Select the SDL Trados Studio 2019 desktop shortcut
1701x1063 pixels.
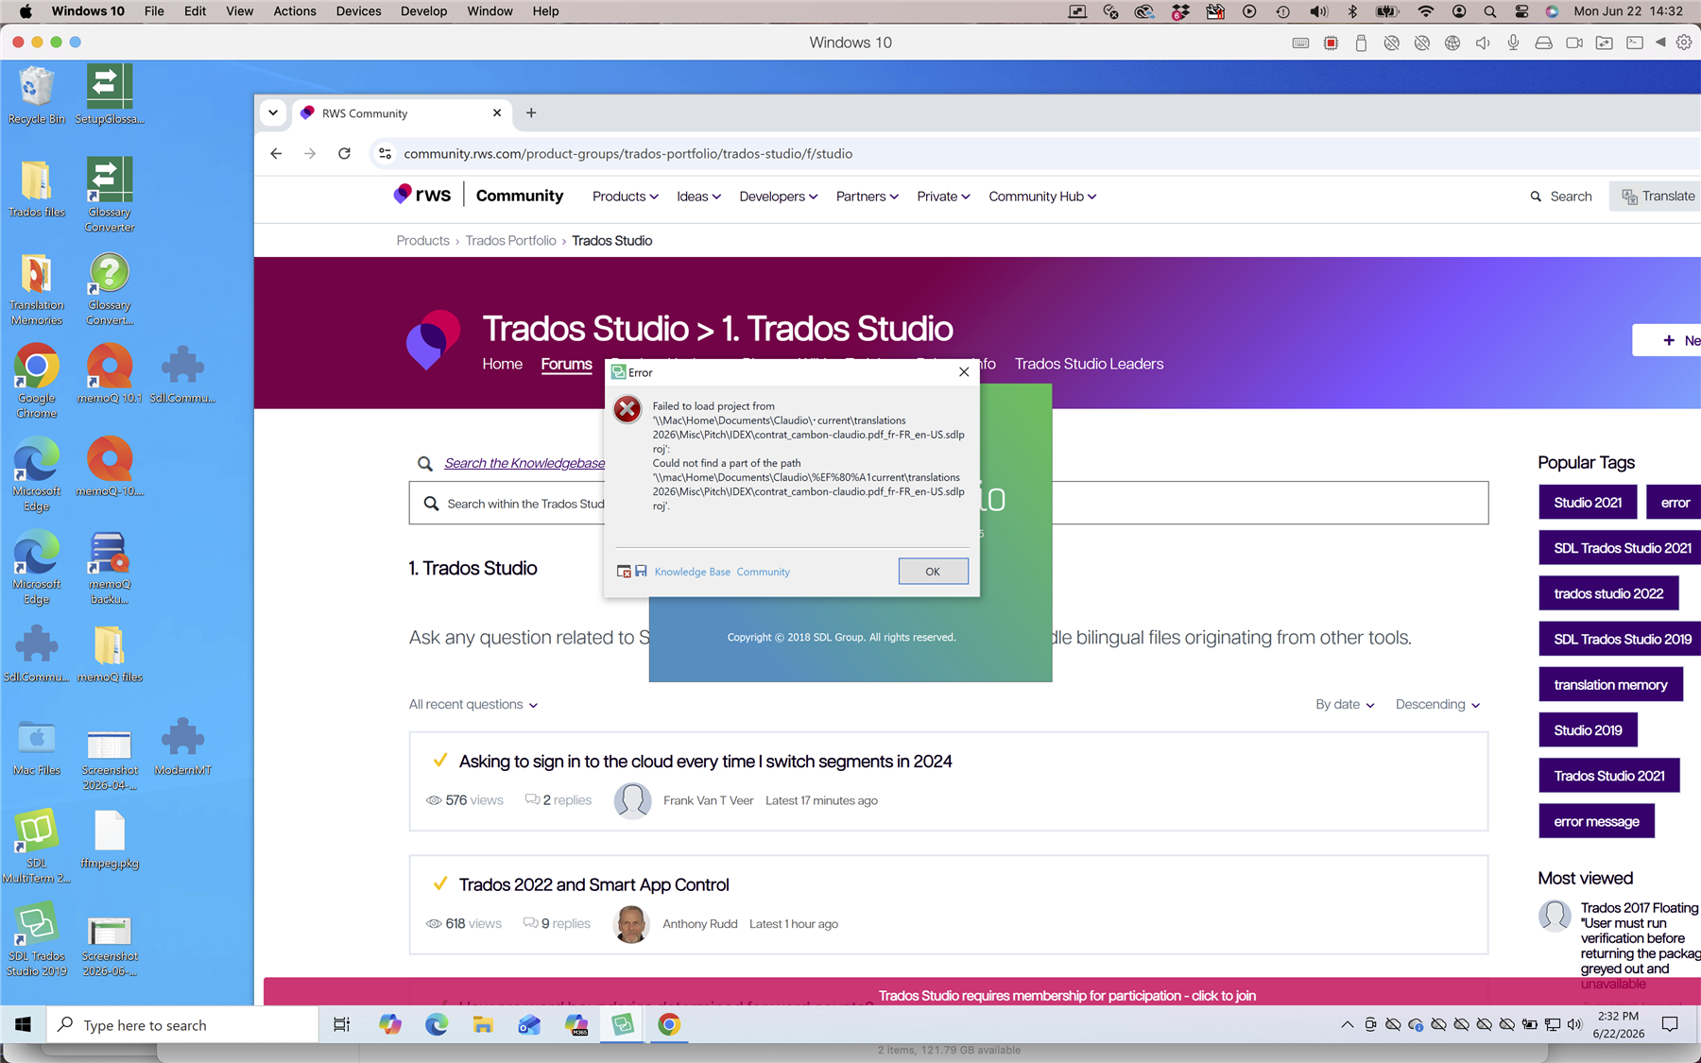click(x=36, y=940)
